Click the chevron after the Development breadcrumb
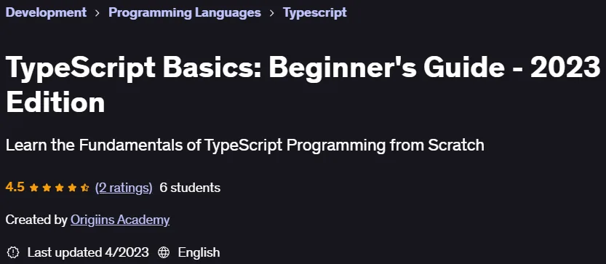The height and width of the screenshot is (264, 606). (97, 13)
